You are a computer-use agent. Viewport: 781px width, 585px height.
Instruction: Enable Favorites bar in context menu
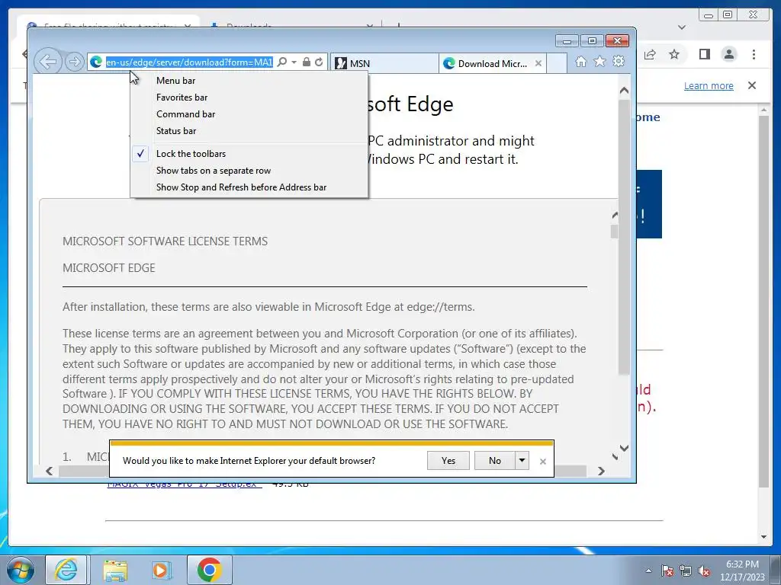pos(249,97)
